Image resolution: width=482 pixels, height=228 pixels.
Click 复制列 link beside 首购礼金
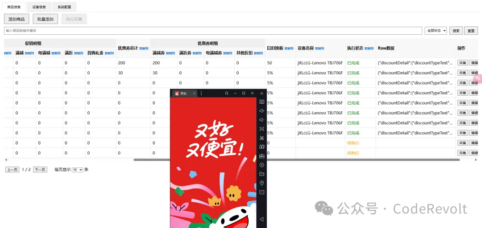109,53
